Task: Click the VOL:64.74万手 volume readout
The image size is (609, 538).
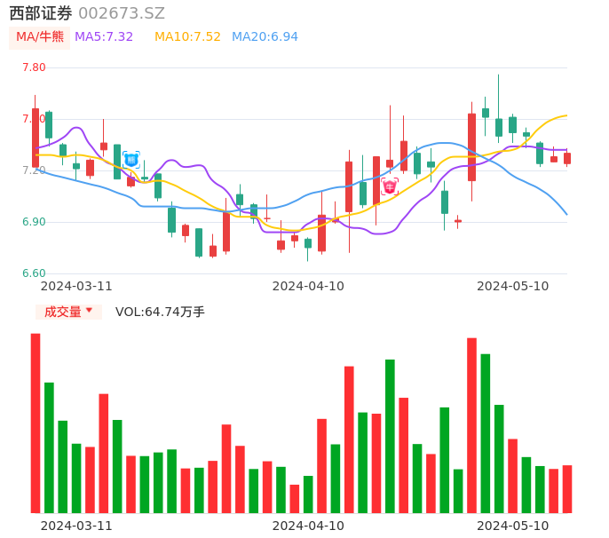Action: 160,312
